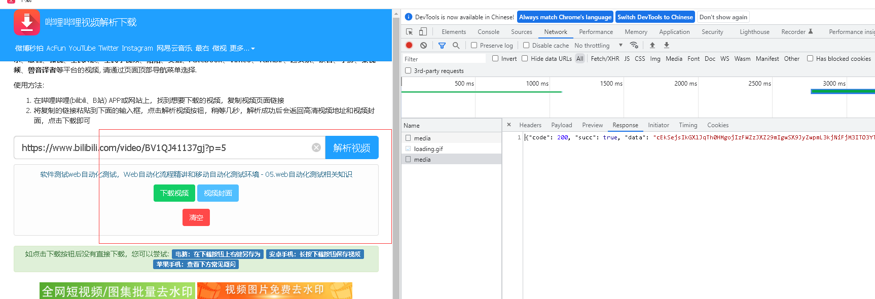Screen dimensions: 875x299
Task: Select the loading.gif request row
Action: [451, 148]
